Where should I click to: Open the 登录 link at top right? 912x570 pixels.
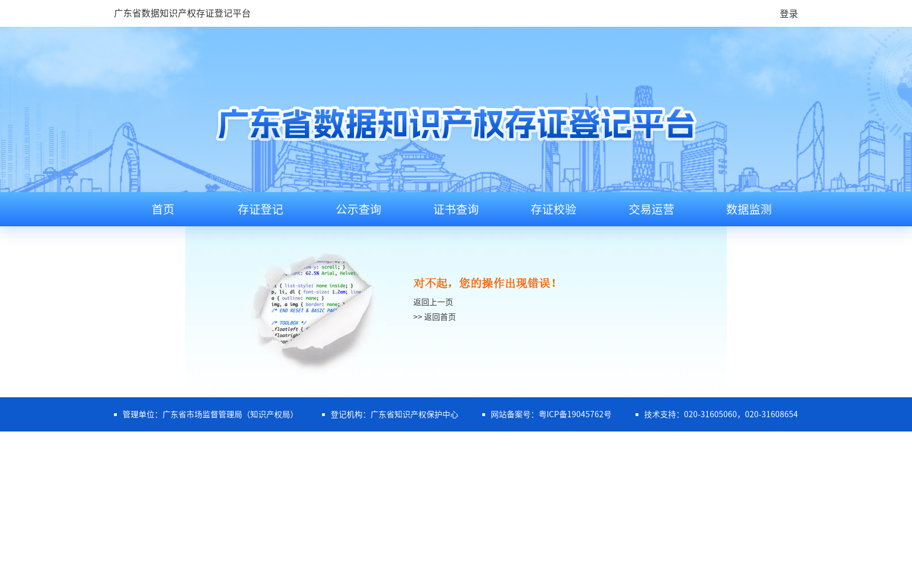tap(788, 14)
